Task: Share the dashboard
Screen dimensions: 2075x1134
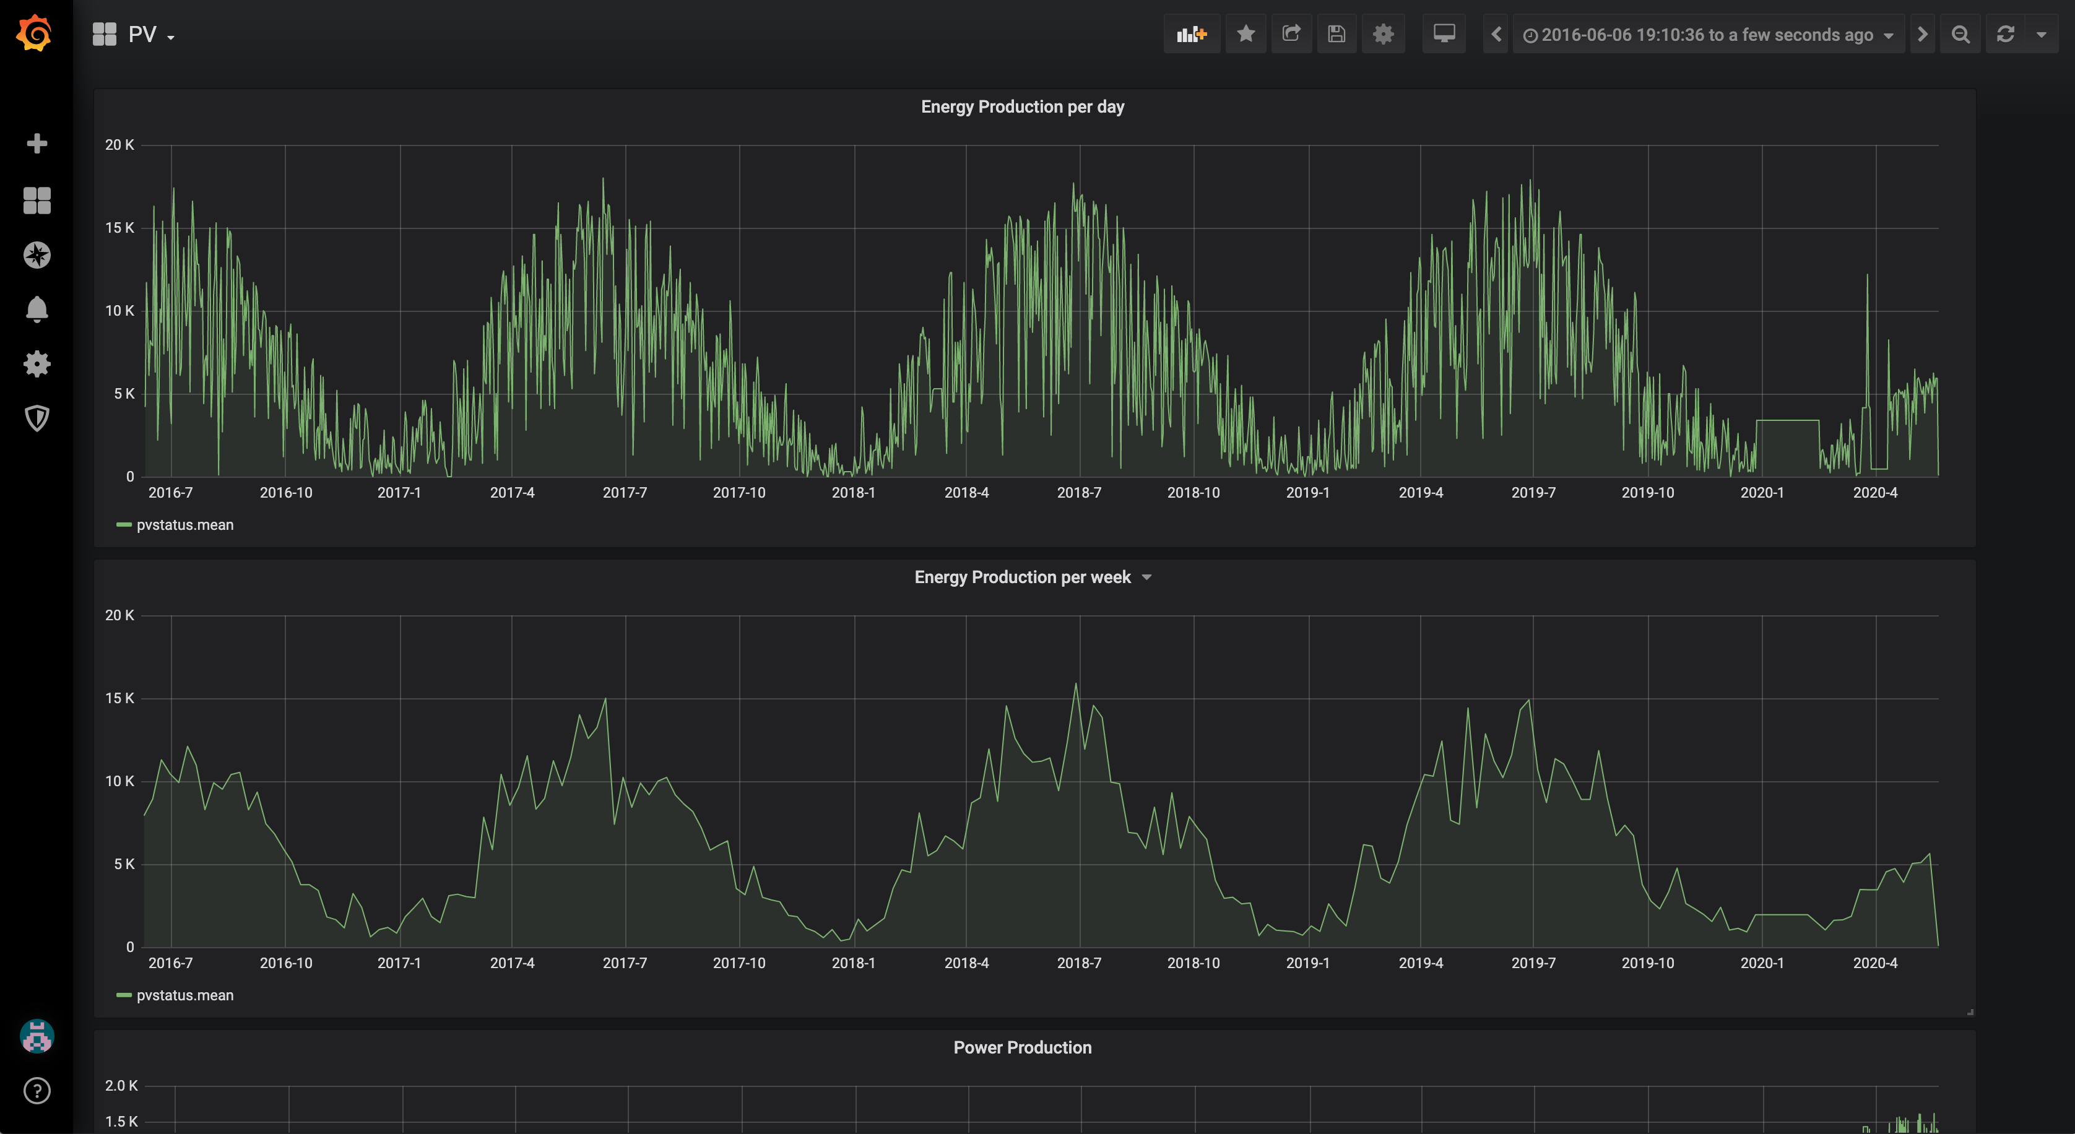Action: click(x=1291, y=34)
